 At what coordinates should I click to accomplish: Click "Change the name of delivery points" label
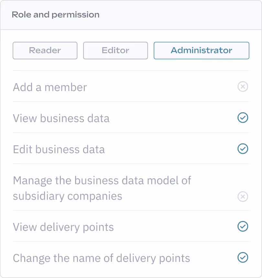(101, 258)
